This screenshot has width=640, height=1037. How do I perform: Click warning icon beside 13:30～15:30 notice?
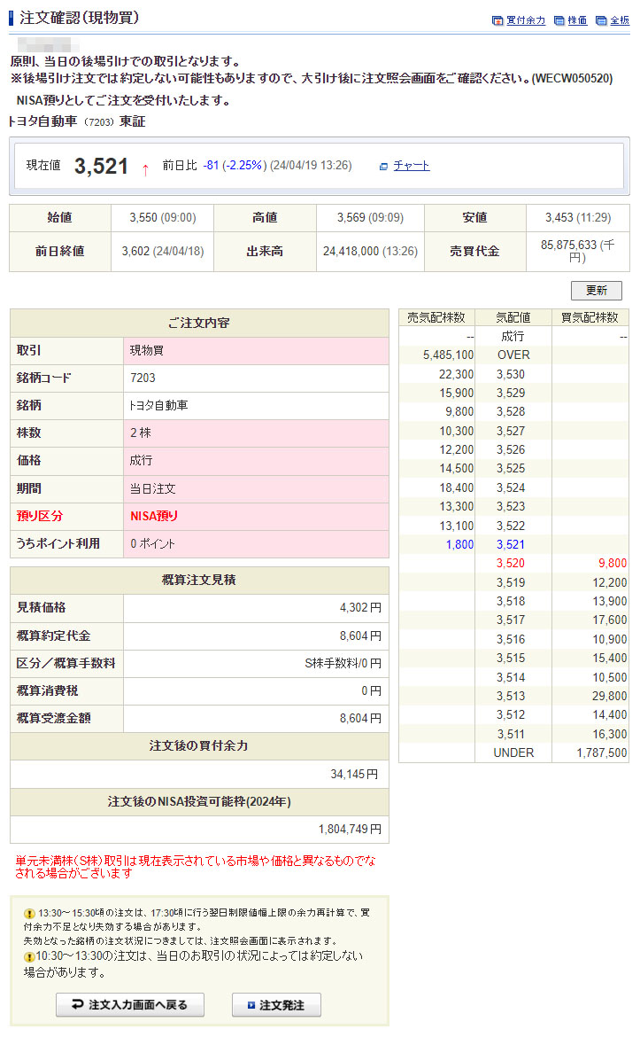click(29, 913)
